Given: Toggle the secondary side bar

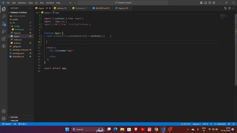Looking at the screenshot, I should click(210, 3).
